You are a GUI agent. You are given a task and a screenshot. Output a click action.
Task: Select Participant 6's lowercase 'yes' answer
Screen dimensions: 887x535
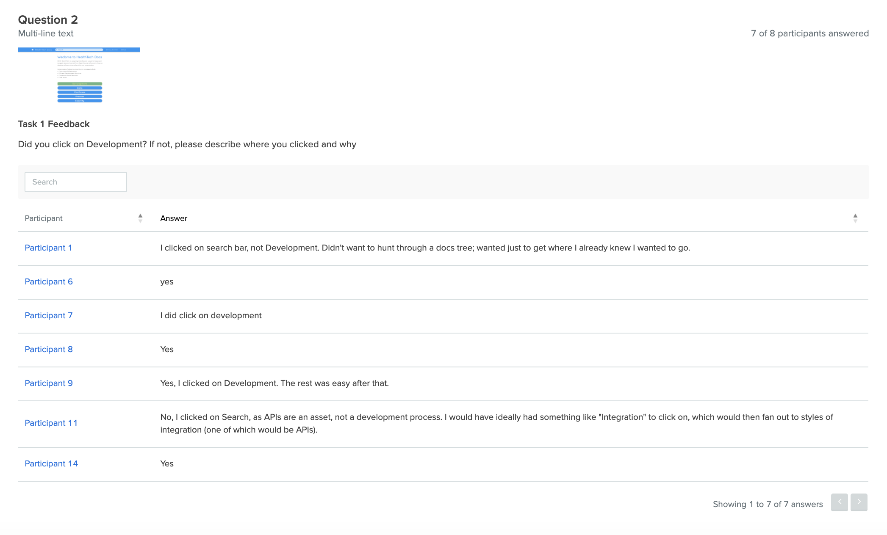(167, 282)
